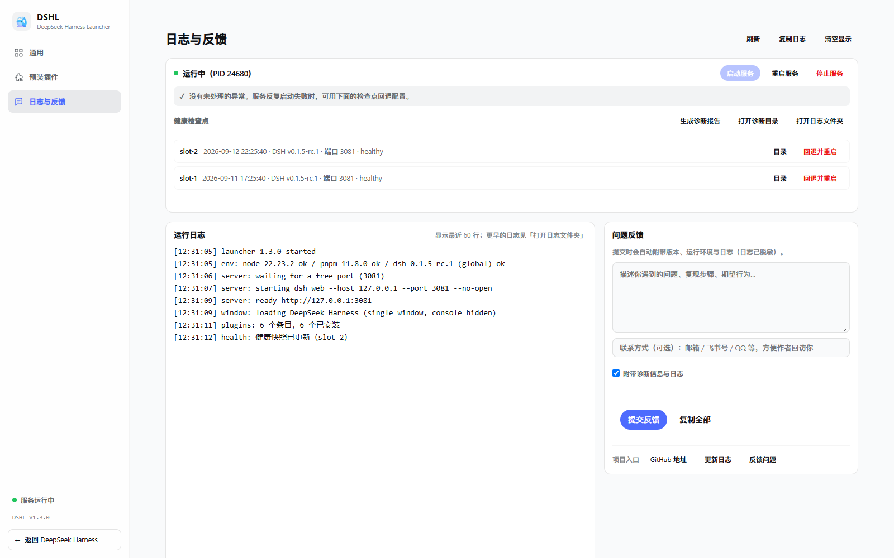This screenshot has width=894, height=558.
Task: Open the 预装插件 sidebar section
Action: [64, 77]
